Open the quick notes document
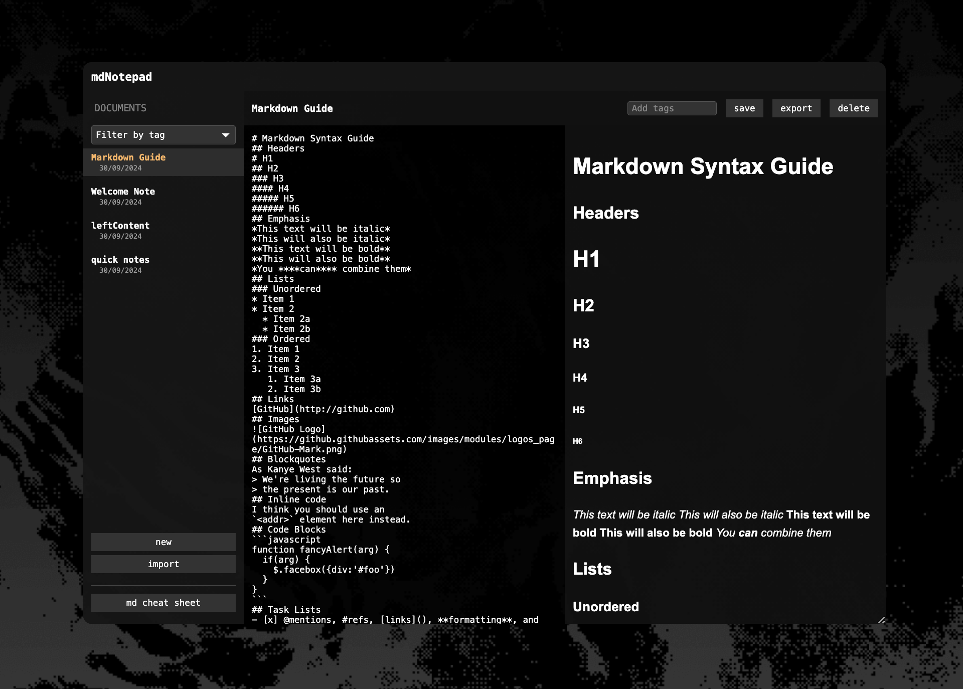The width and height of the screenshot is (963, 689). 163,264
